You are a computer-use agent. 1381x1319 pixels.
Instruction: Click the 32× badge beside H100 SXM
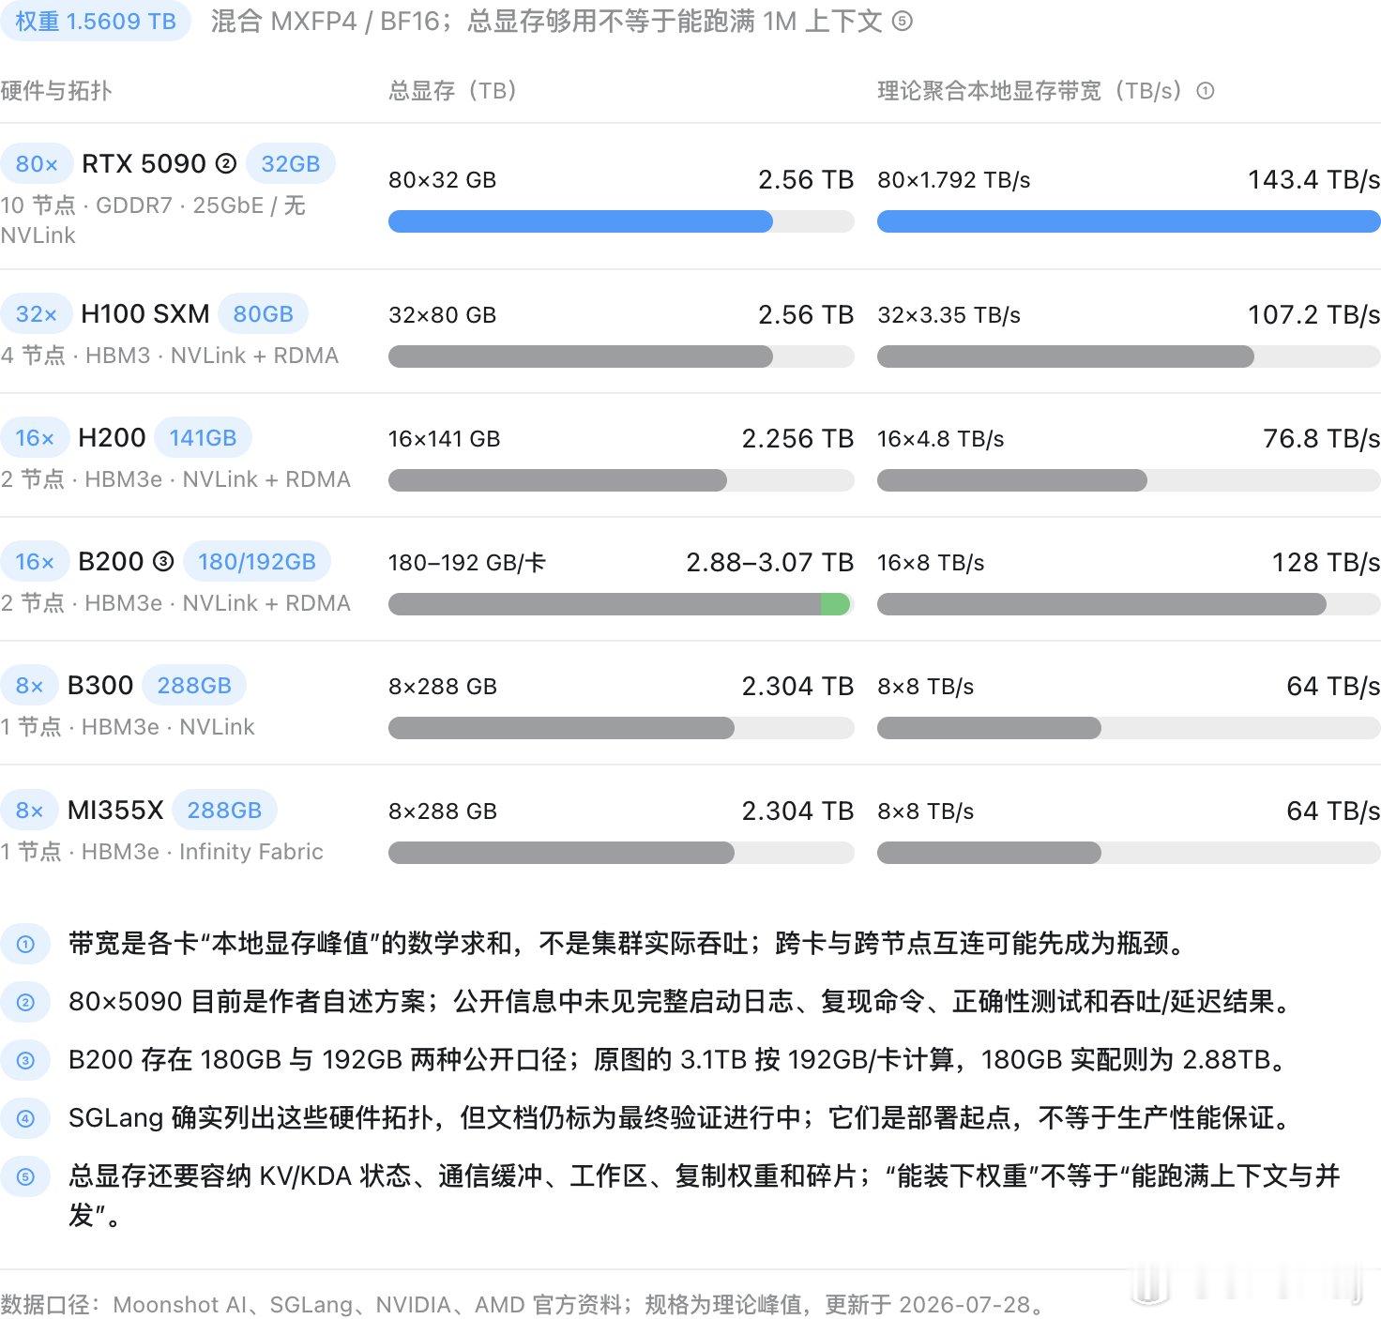point(37,314)
